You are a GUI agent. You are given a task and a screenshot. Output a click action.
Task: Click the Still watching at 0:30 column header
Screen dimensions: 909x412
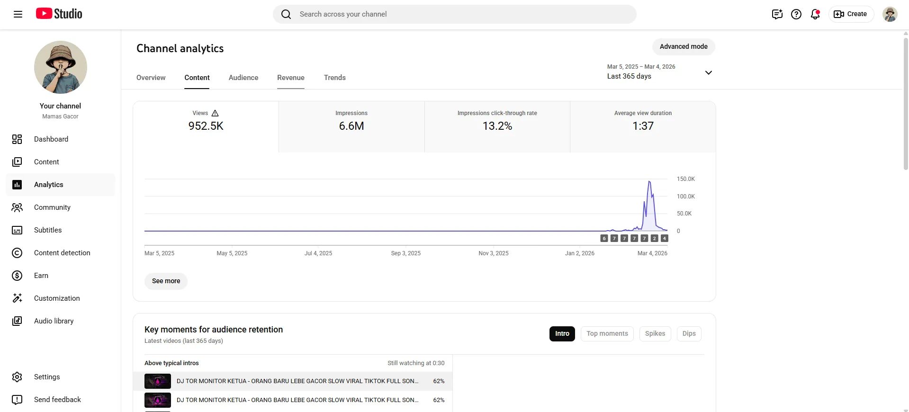tap(416, 363)
